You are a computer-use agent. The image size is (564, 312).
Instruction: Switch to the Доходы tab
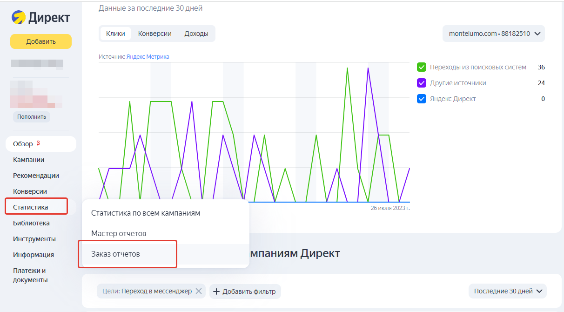[x=196, y=34]
